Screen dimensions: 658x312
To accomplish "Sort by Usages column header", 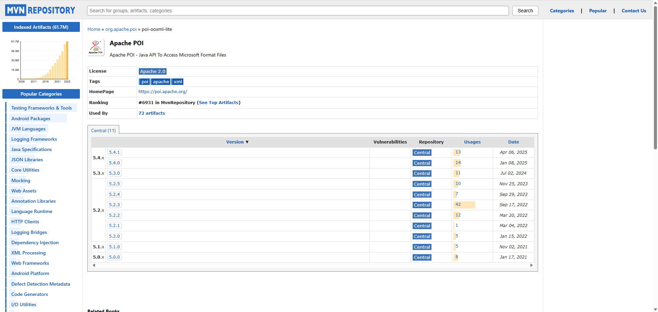I will pos(472,142).
